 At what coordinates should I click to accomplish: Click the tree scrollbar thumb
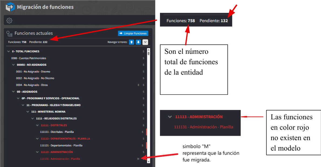[149, 53]
